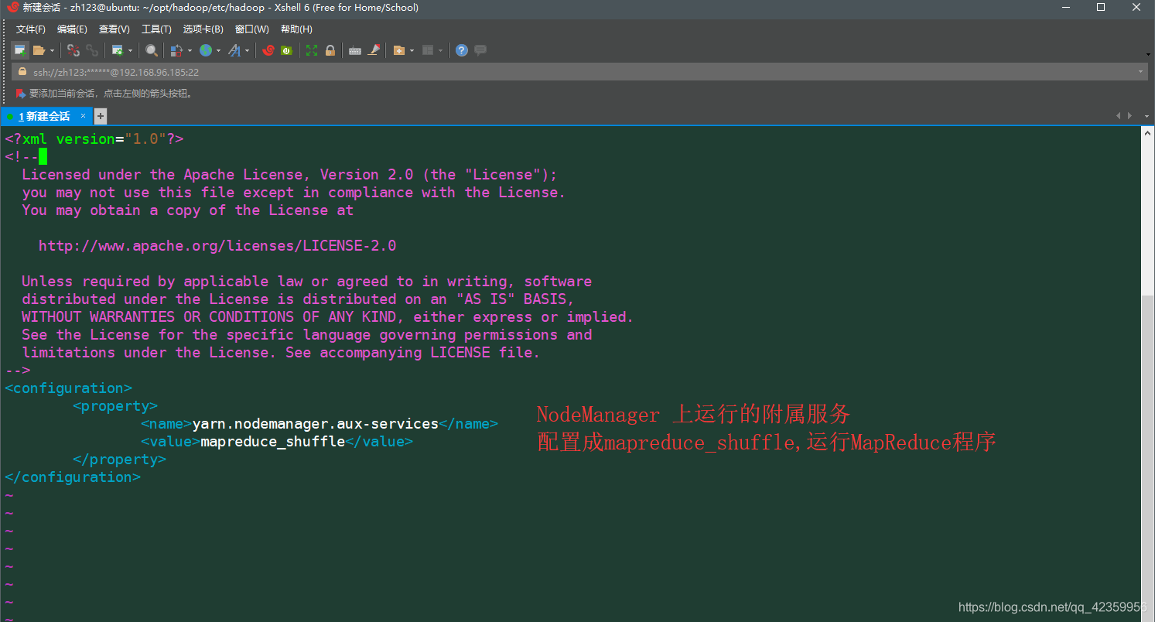Click the xml version declaration line
This screenshot has width=1155, height=622.
[x=94, y=139]
